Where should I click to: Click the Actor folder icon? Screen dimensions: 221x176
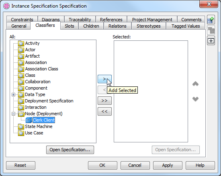(21, 50)
